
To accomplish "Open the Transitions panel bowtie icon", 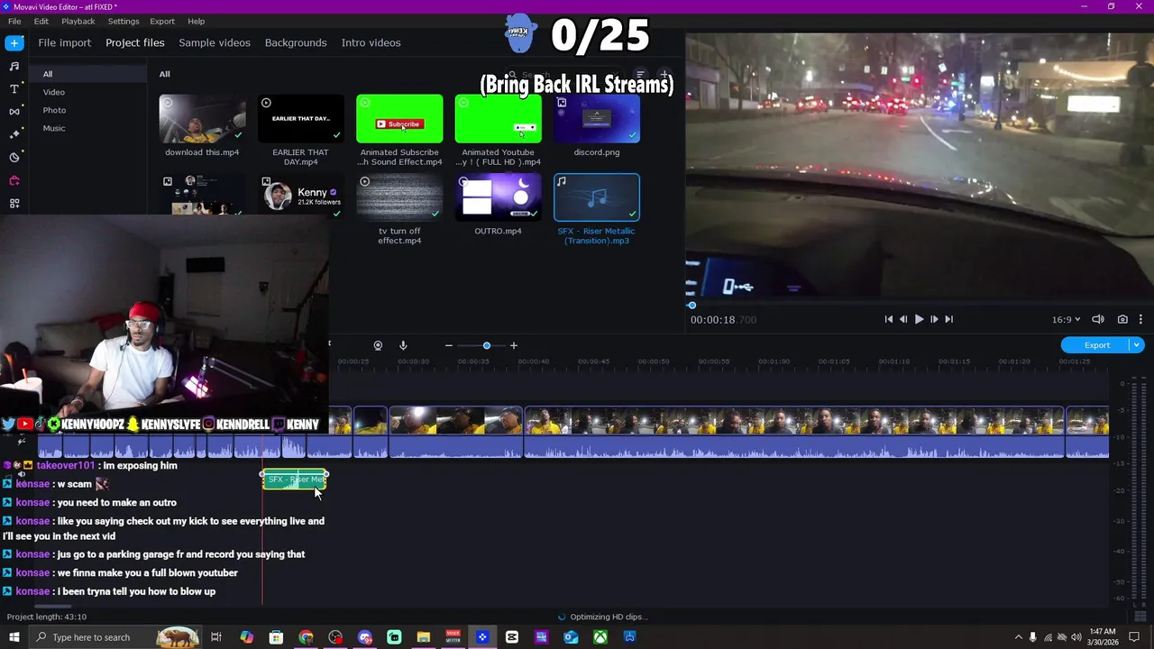I will (x=14, y=112).
